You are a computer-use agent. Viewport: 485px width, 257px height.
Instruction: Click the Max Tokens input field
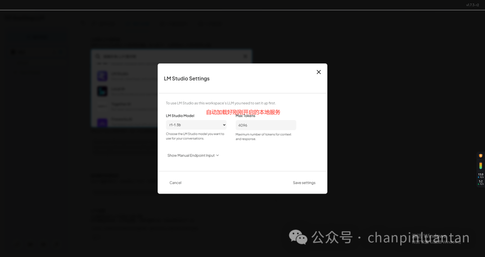pyautogui.click(x=266, y=125)
